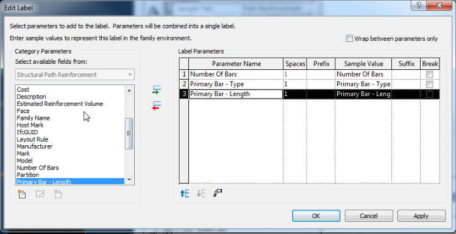Click the Apply button

[421, 216]
